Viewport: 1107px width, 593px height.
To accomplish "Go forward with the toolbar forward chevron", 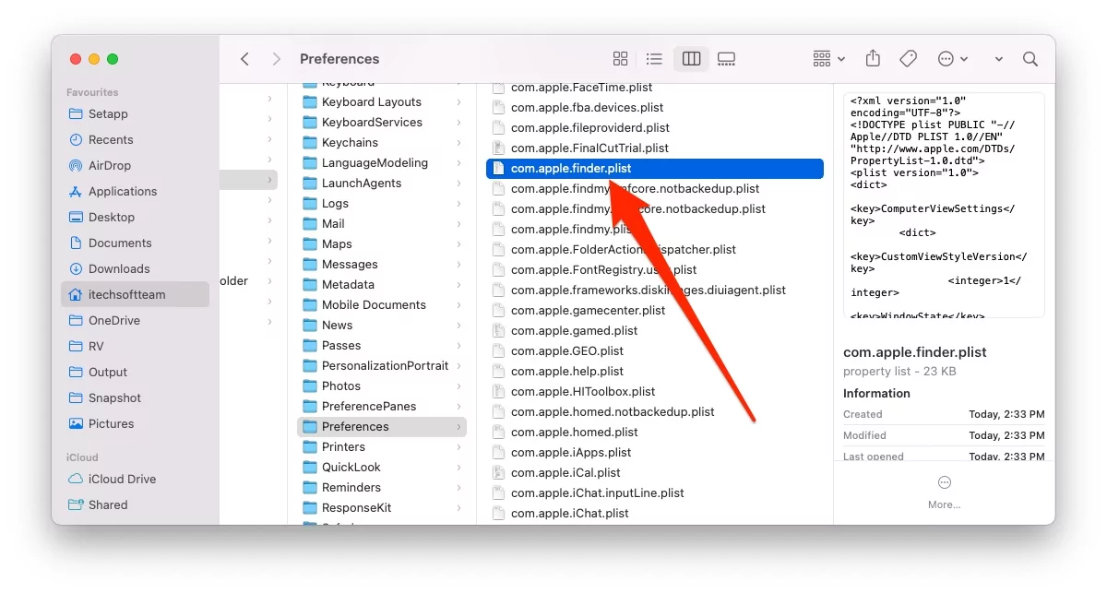I will 276,59.
